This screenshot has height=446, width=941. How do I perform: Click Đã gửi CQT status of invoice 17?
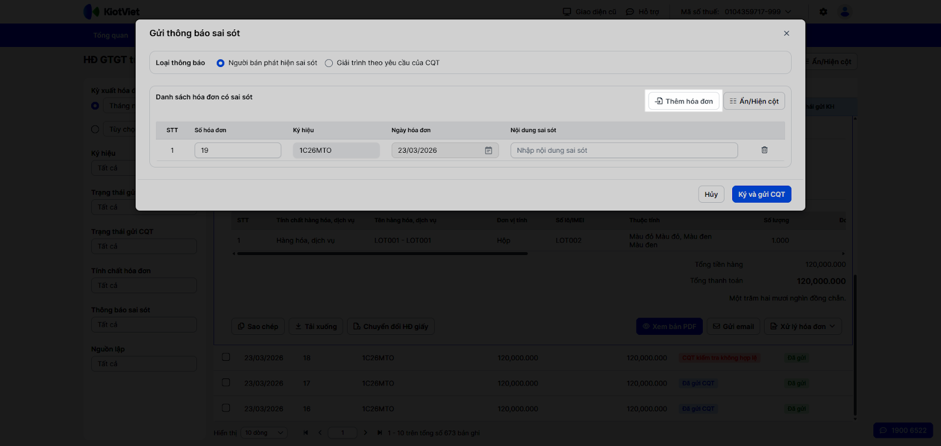coord(698,383)
